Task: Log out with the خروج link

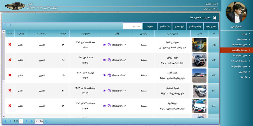Action: point(30,4)
